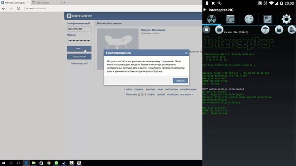
Task: Click the Edge icon on the taskbar
Action: pos(26,163)
